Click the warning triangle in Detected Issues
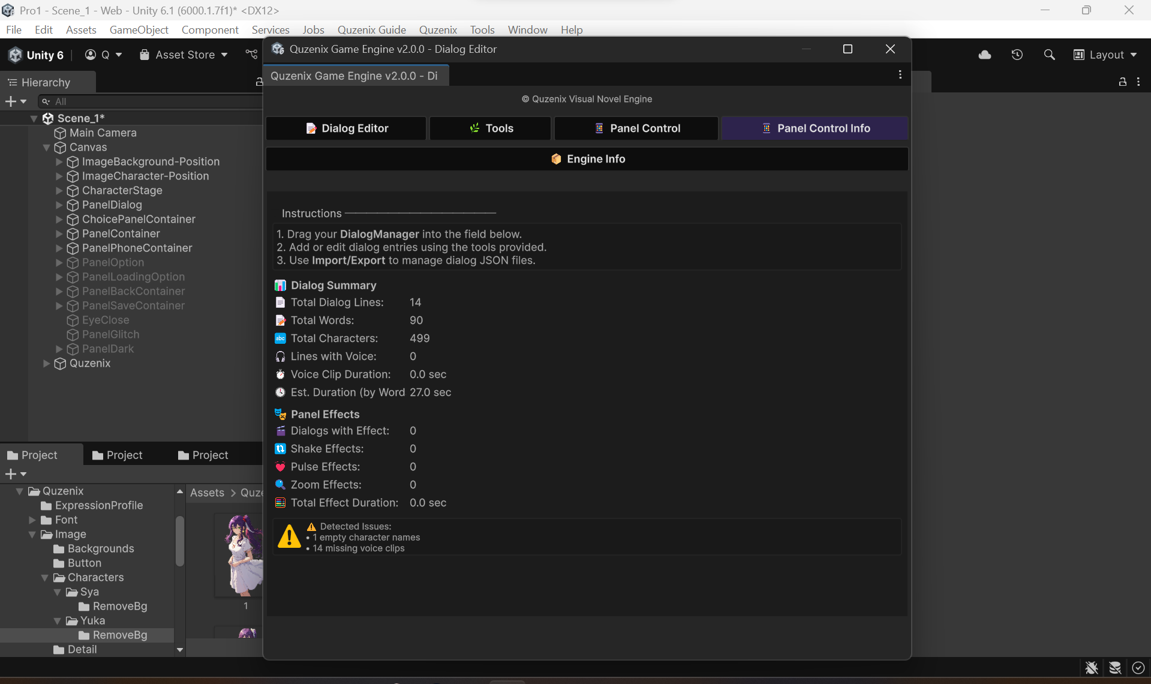This screenshot has height=684, width=1151. pos(290,537)
